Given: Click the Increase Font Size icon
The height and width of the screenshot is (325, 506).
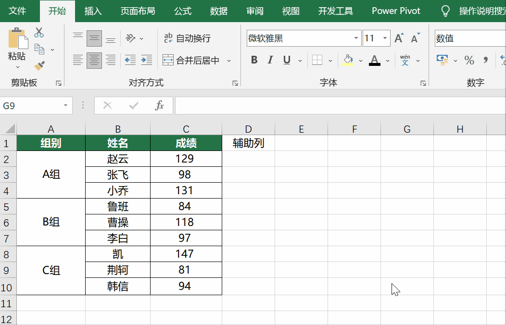Looking at the screenshot, I should pyautogui.click(x=399, y=38).
